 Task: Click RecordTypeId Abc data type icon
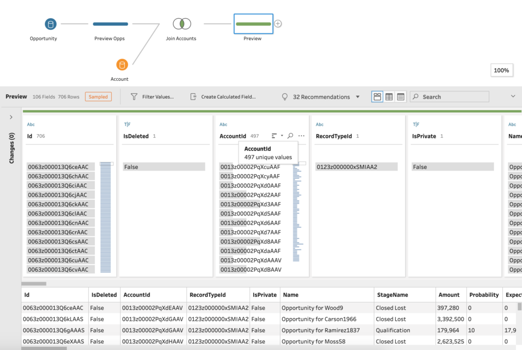[x=319, y=125]
